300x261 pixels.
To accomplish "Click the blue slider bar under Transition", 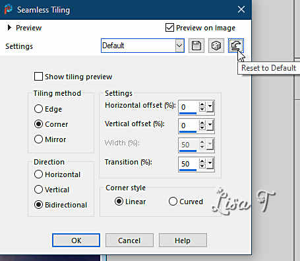I will pos(188,170).
